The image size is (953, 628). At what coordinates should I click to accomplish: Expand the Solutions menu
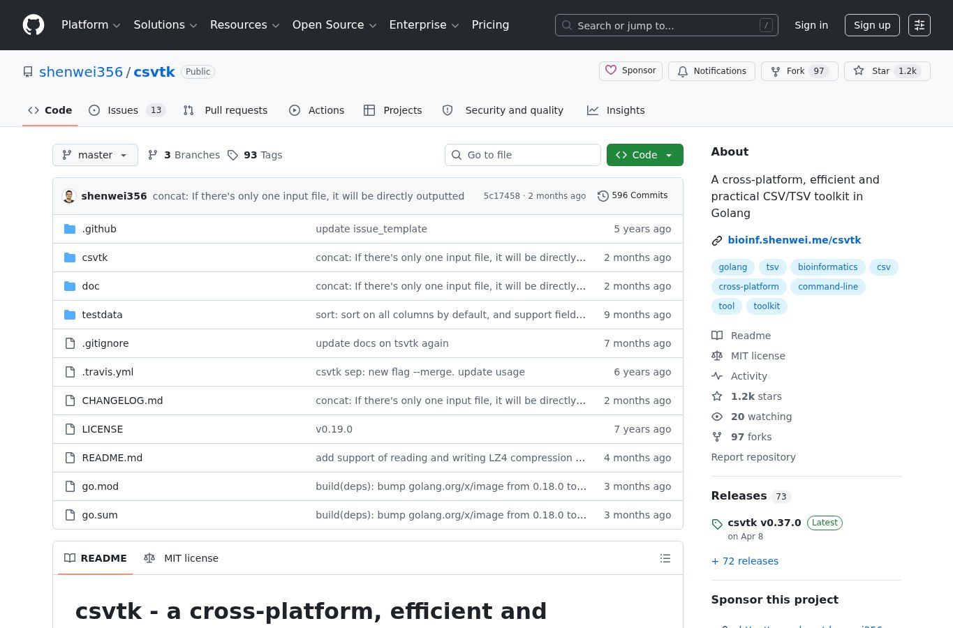(165, 25)
